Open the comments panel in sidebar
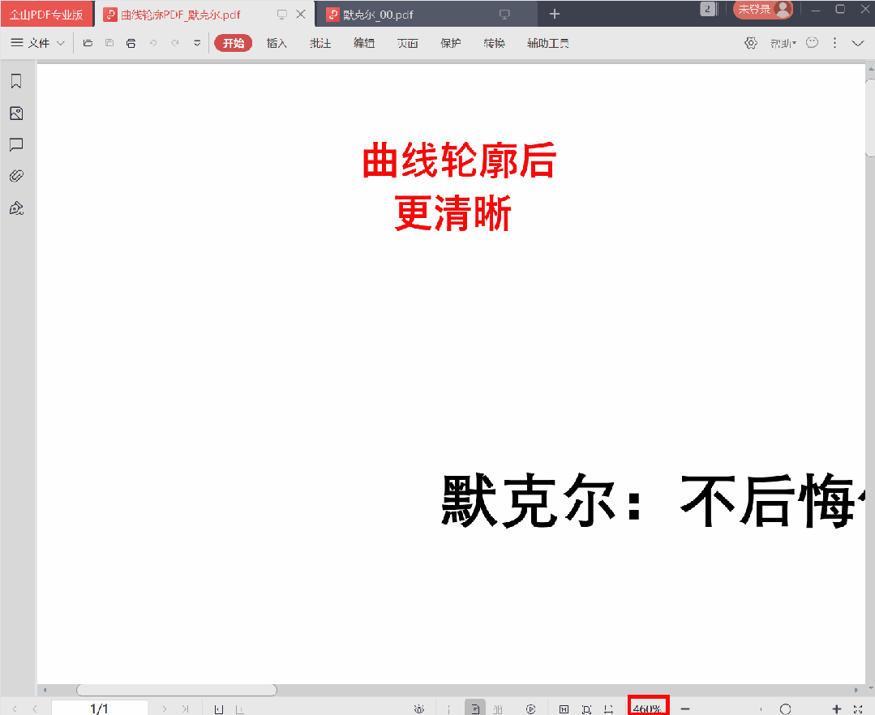This screenshot has width=875, height=715. point(15,144)
